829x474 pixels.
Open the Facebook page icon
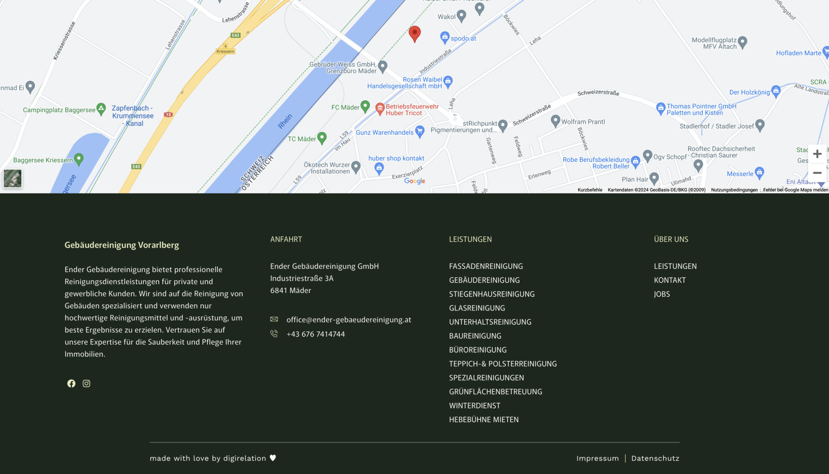coord(71,383)
